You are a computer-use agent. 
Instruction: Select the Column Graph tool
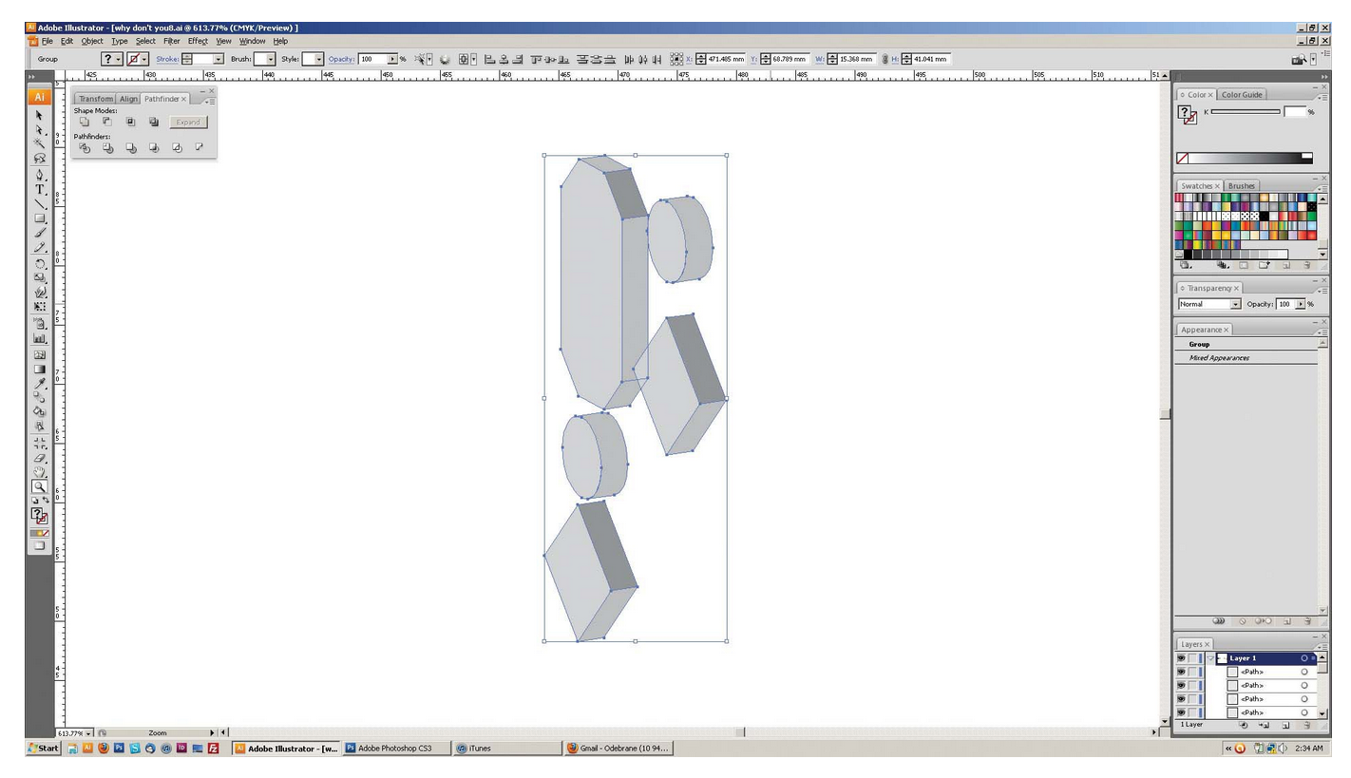tap(39, 338)
